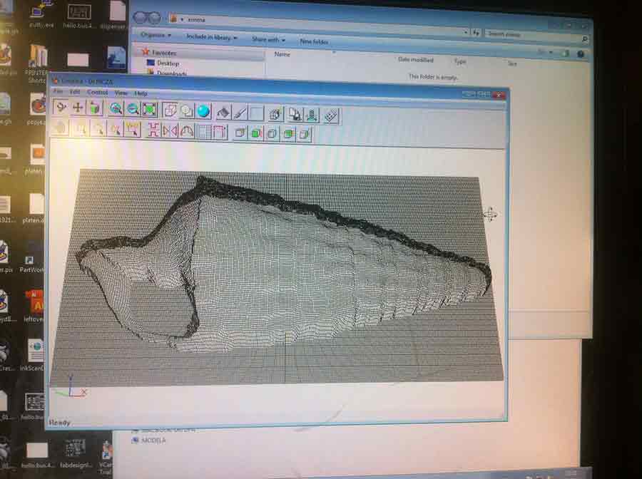The image size is (642, 479).
Task: Click the MODELA item below Dr. PICZA
Action: click(149, 440)
